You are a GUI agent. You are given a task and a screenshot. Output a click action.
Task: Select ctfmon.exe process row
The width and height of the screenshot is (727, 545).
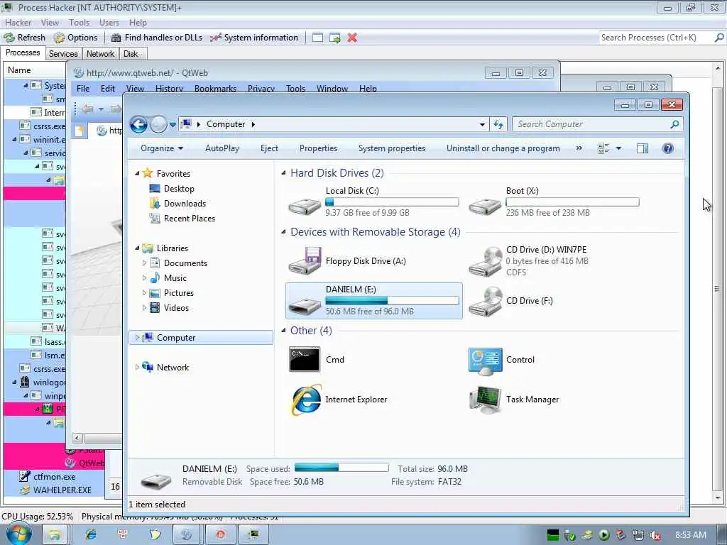[55, 476]
